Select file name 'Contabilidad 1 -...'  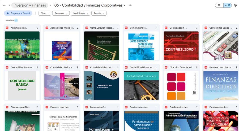click(x=178, y=28)
